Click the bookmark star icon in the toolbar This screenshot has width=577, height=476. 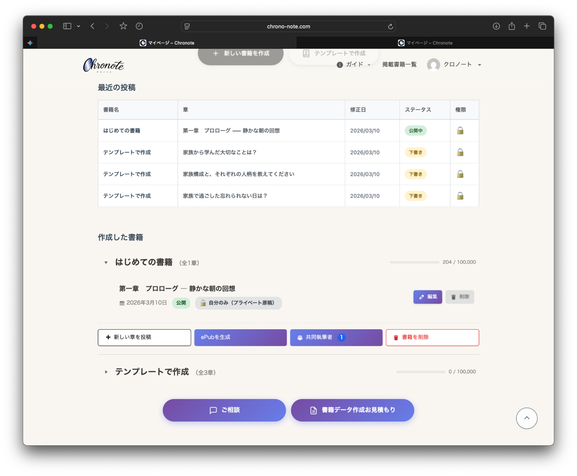[x=123, y=26]
